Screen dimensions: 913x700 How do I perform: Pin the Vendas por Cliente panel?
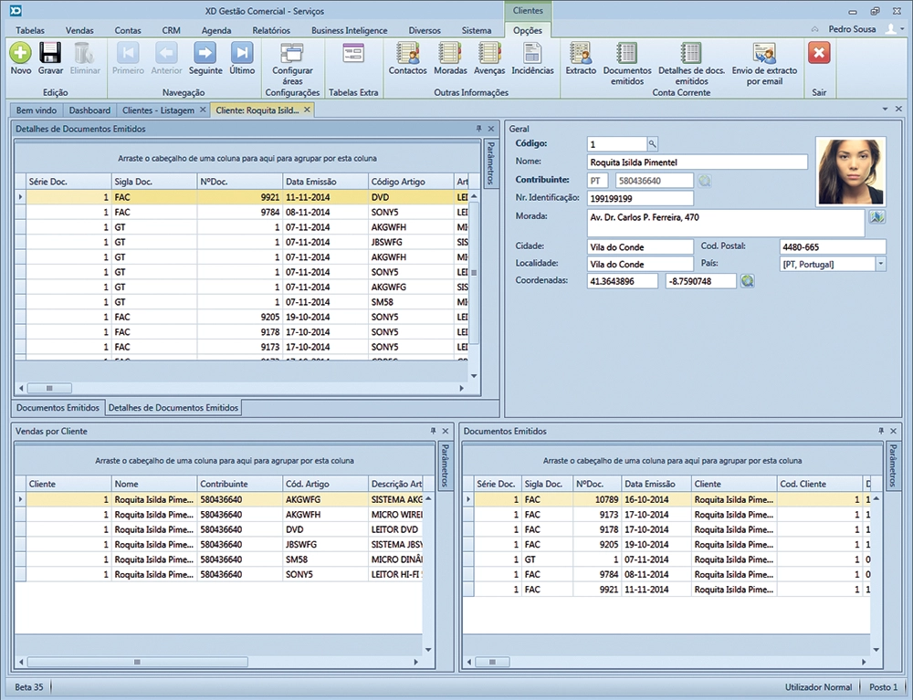coord(433,431)
